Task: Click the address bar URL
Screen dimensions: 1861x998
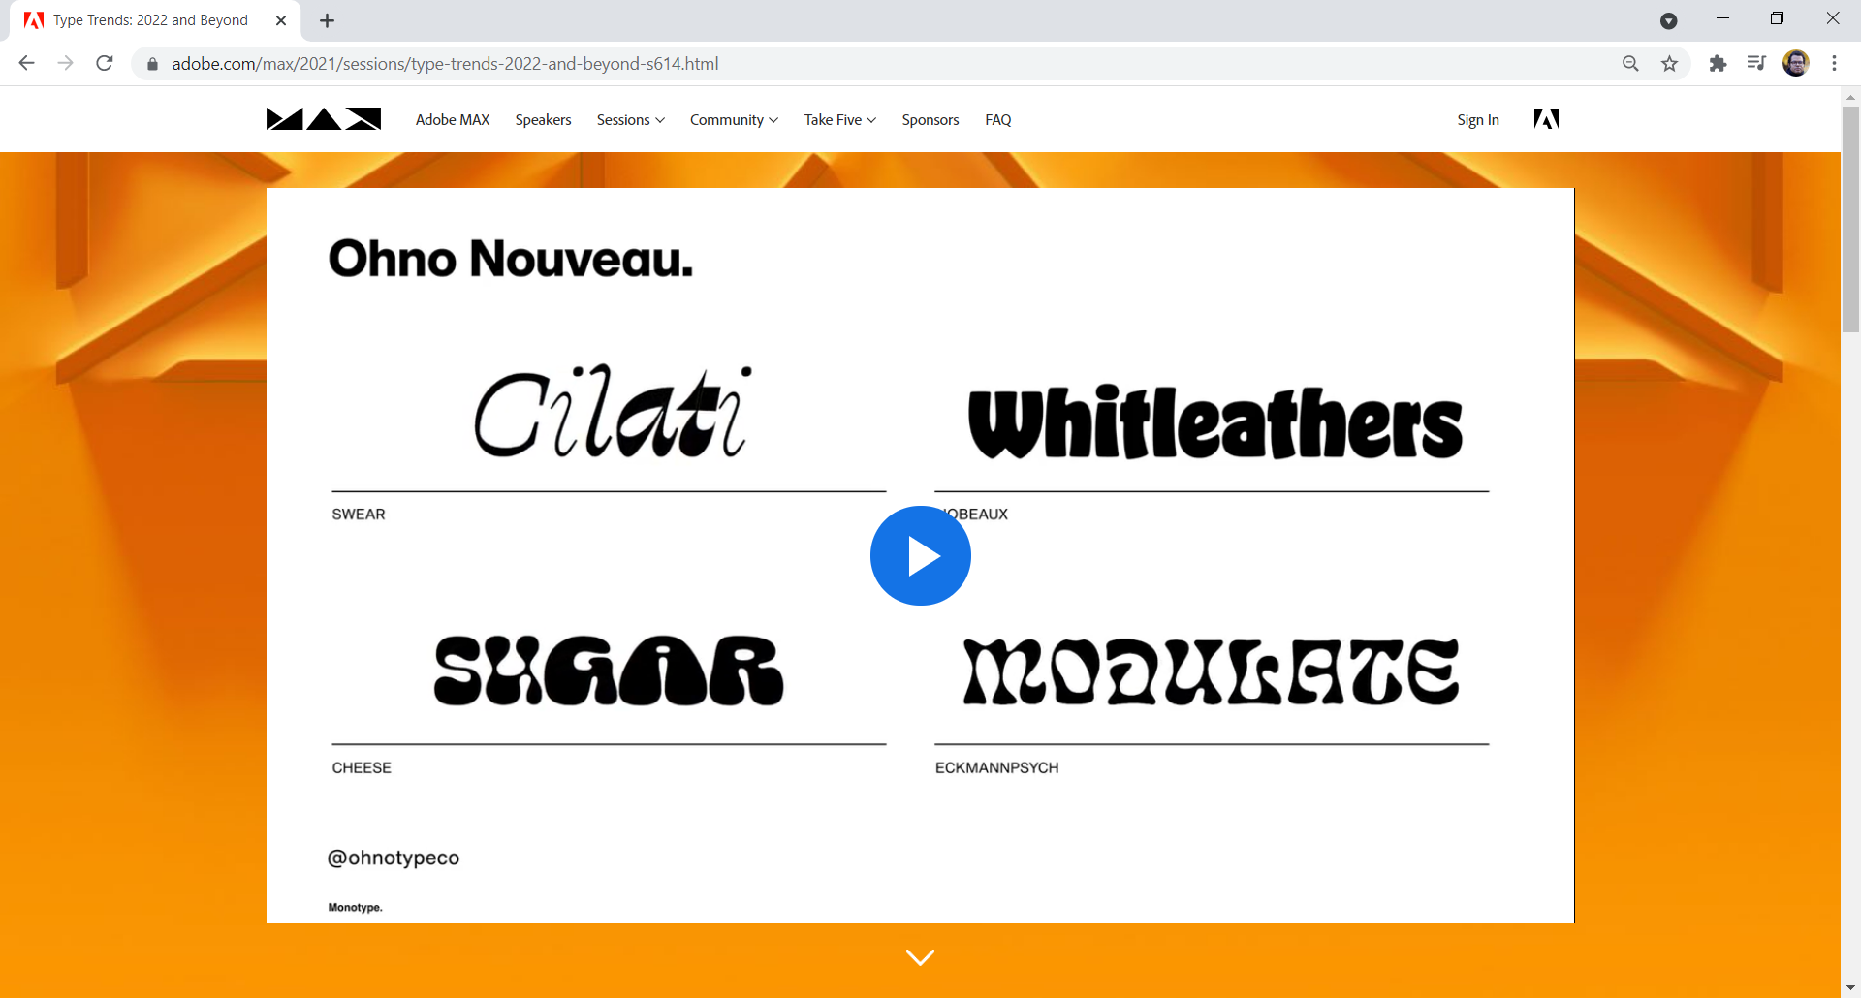Action: tap(445, 64)
